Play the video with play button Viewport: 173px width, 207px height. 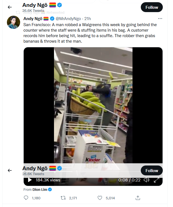pos(30,180)
